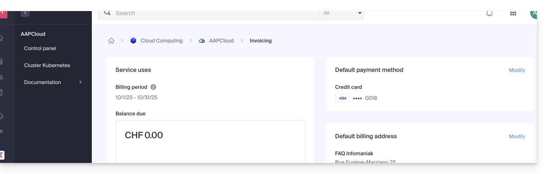548x174 pixels.
Task: Modify the default payment method
Action: [517, 70]
